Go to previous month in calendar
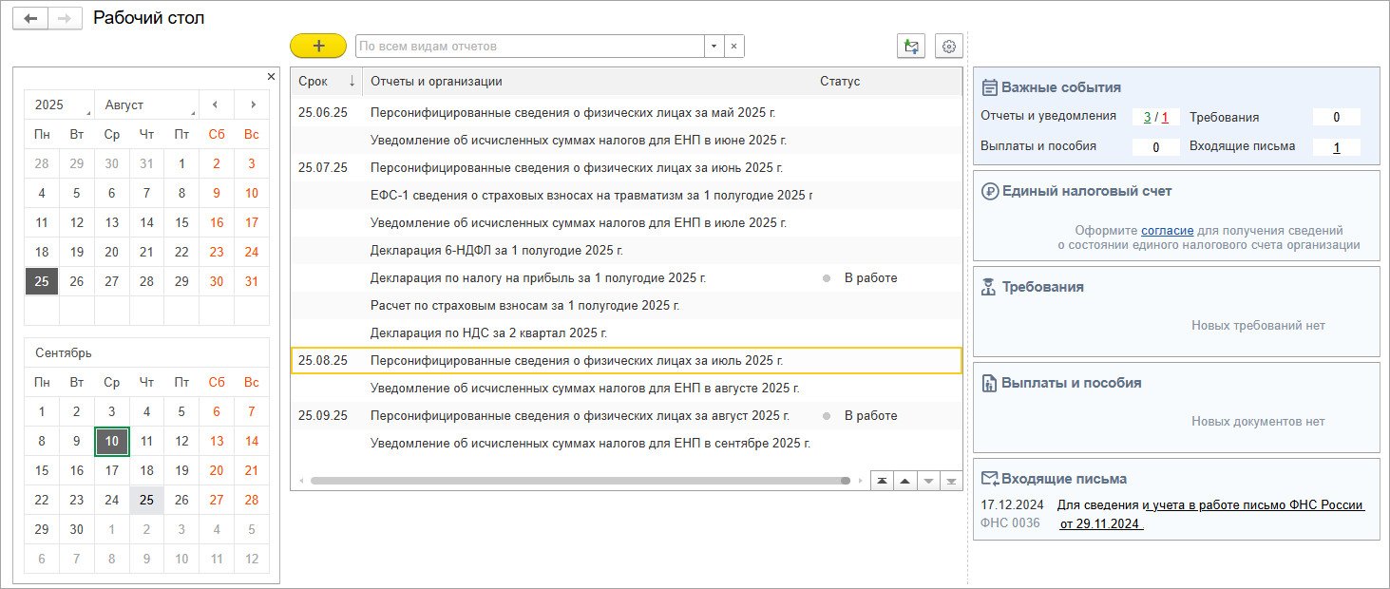The height and width of the screenshot is (589, 1390). point(216,104)
